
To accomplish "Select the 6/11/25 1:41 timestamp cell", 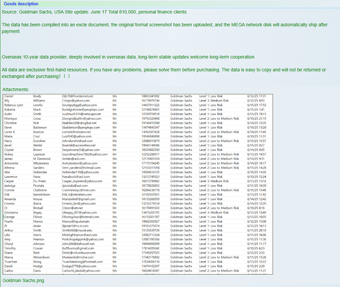I will (x=255, y=110).
